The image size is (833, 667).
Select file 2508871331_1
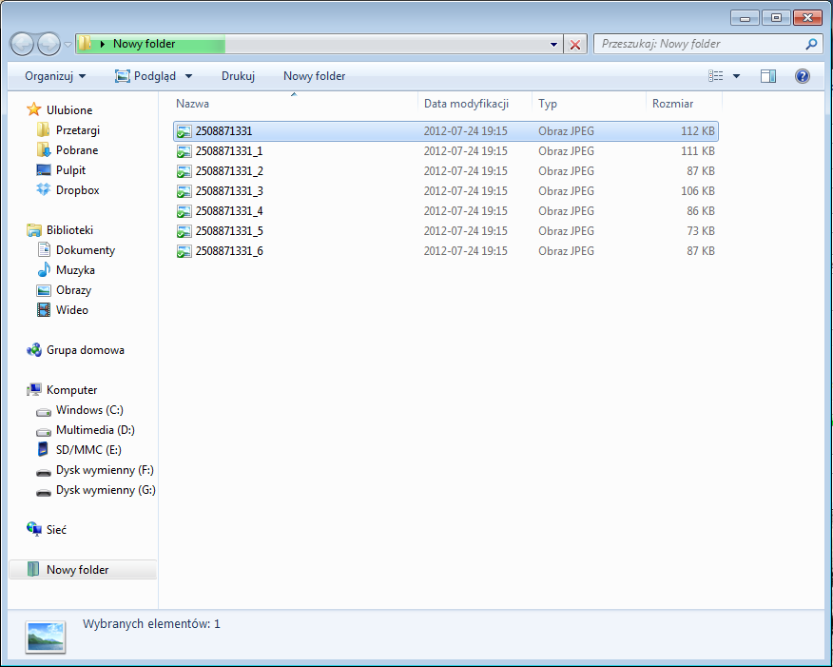(446, 151)
